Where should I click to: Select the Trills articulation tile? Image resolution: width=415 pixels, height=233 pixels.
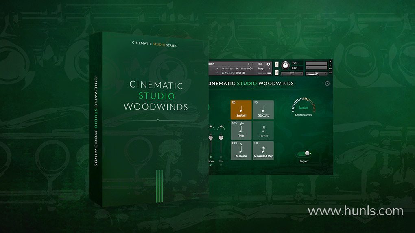tap(241, 130)
